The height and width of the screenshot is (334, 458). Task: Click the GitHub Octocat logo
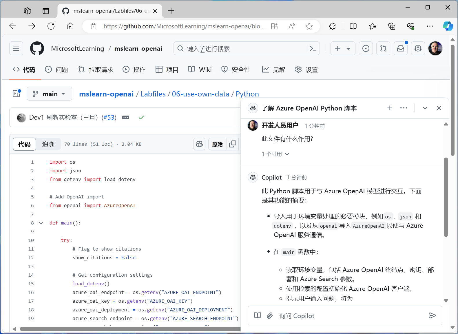pyautogui.click(x=37, y=48)
